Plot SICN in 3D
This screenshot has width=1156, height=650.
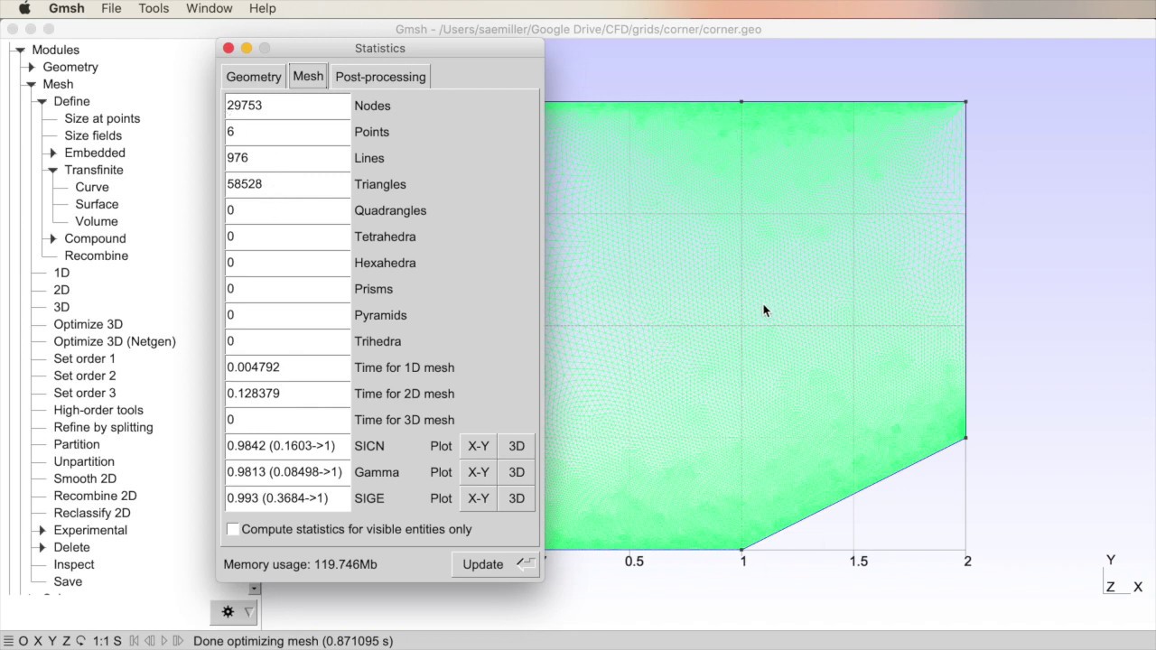pos(517,446)
